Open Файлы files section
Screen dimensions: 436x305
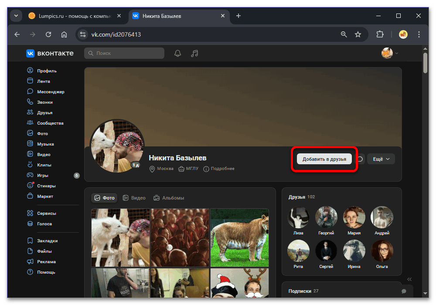(39, 251)
